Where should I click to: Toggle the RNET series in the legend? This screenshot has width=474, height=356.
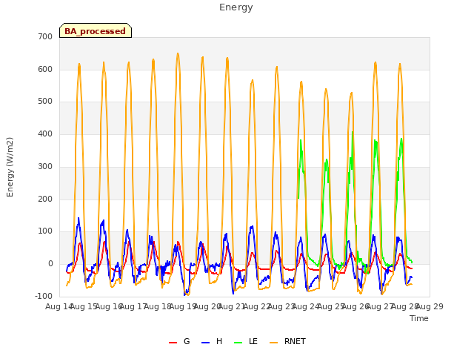click(287, 341)
